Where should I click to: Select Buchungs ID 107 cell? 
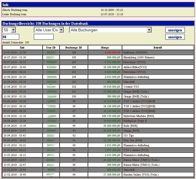[74, 62]
